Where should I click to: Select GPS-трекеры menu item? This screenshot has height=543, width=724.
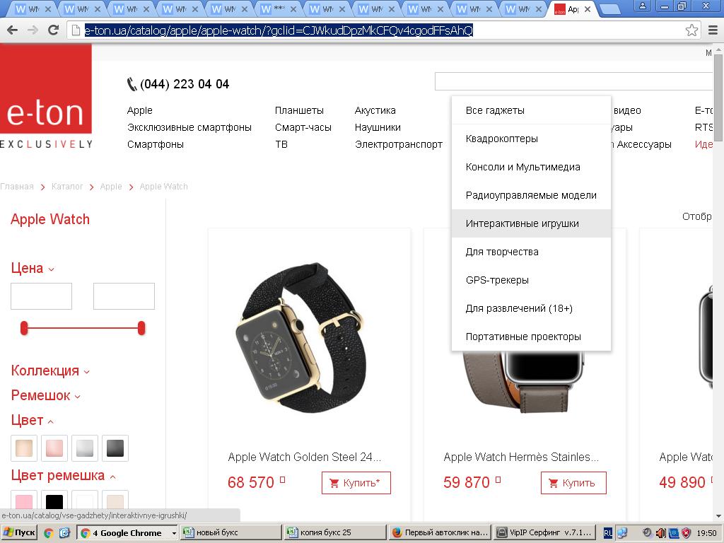coord(531,280)
